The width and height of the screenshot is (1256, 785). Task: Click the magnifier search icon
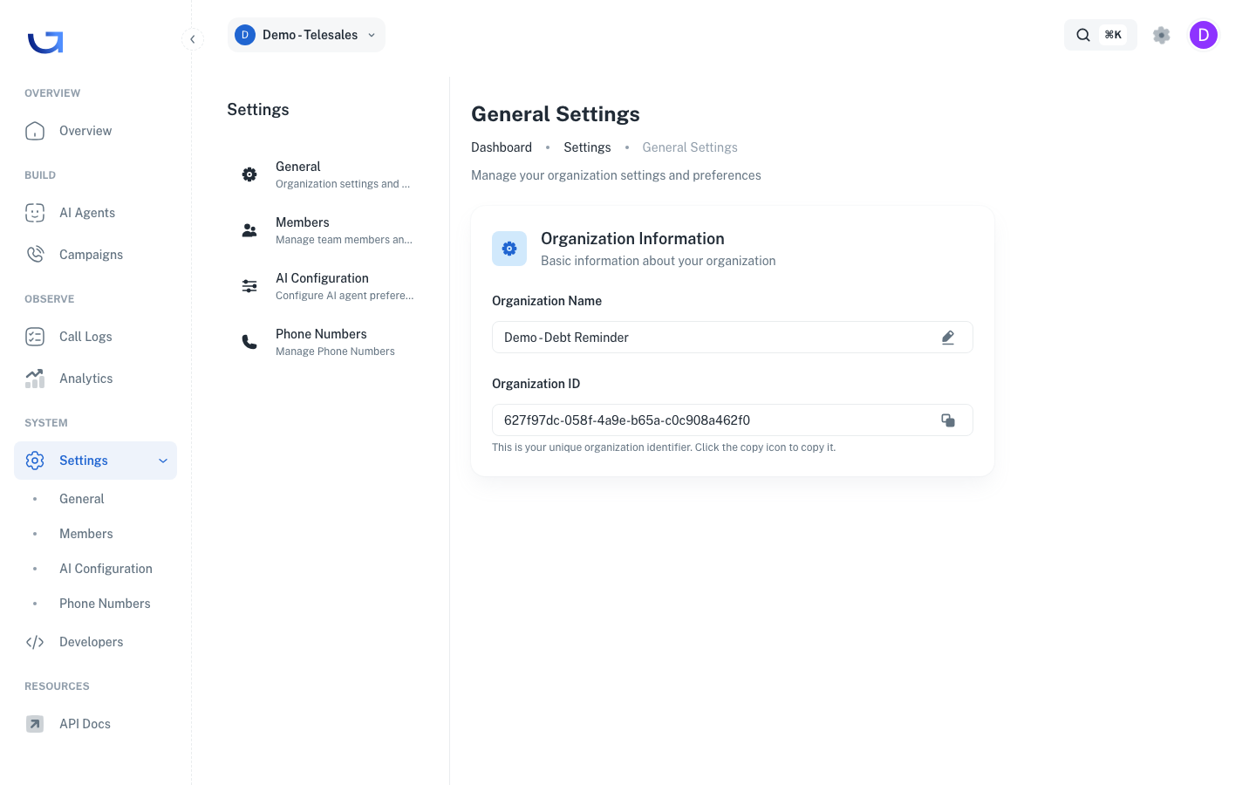click(1083, 35)
